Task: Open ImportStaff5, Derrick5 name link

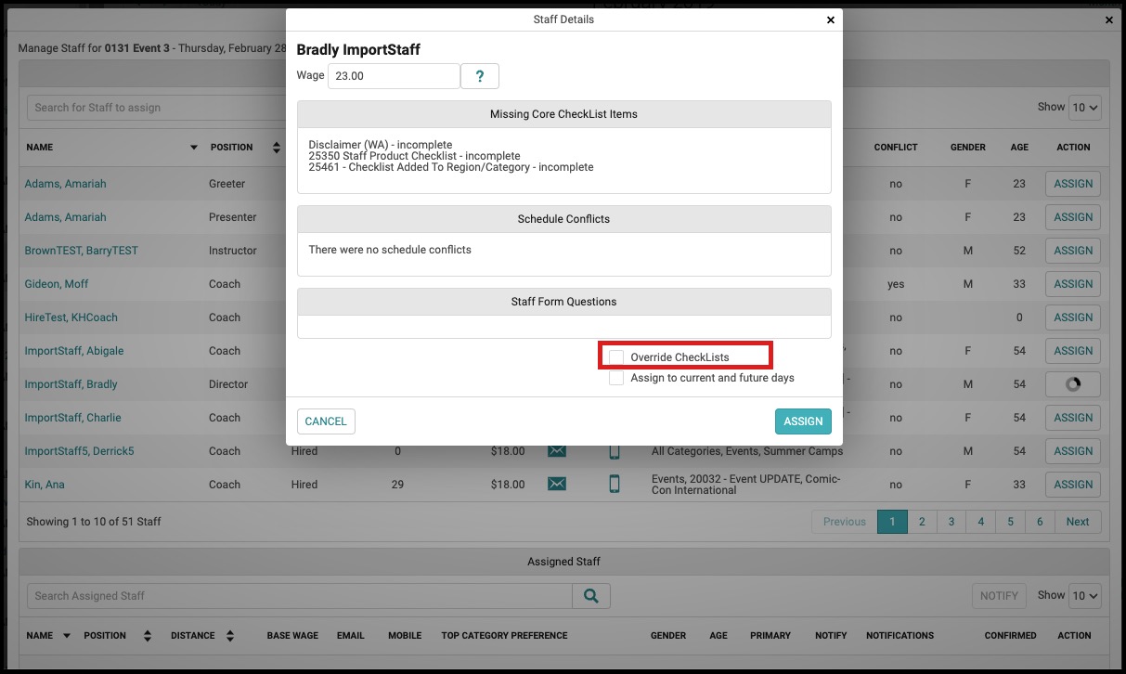Action: [x=79, y=451]
